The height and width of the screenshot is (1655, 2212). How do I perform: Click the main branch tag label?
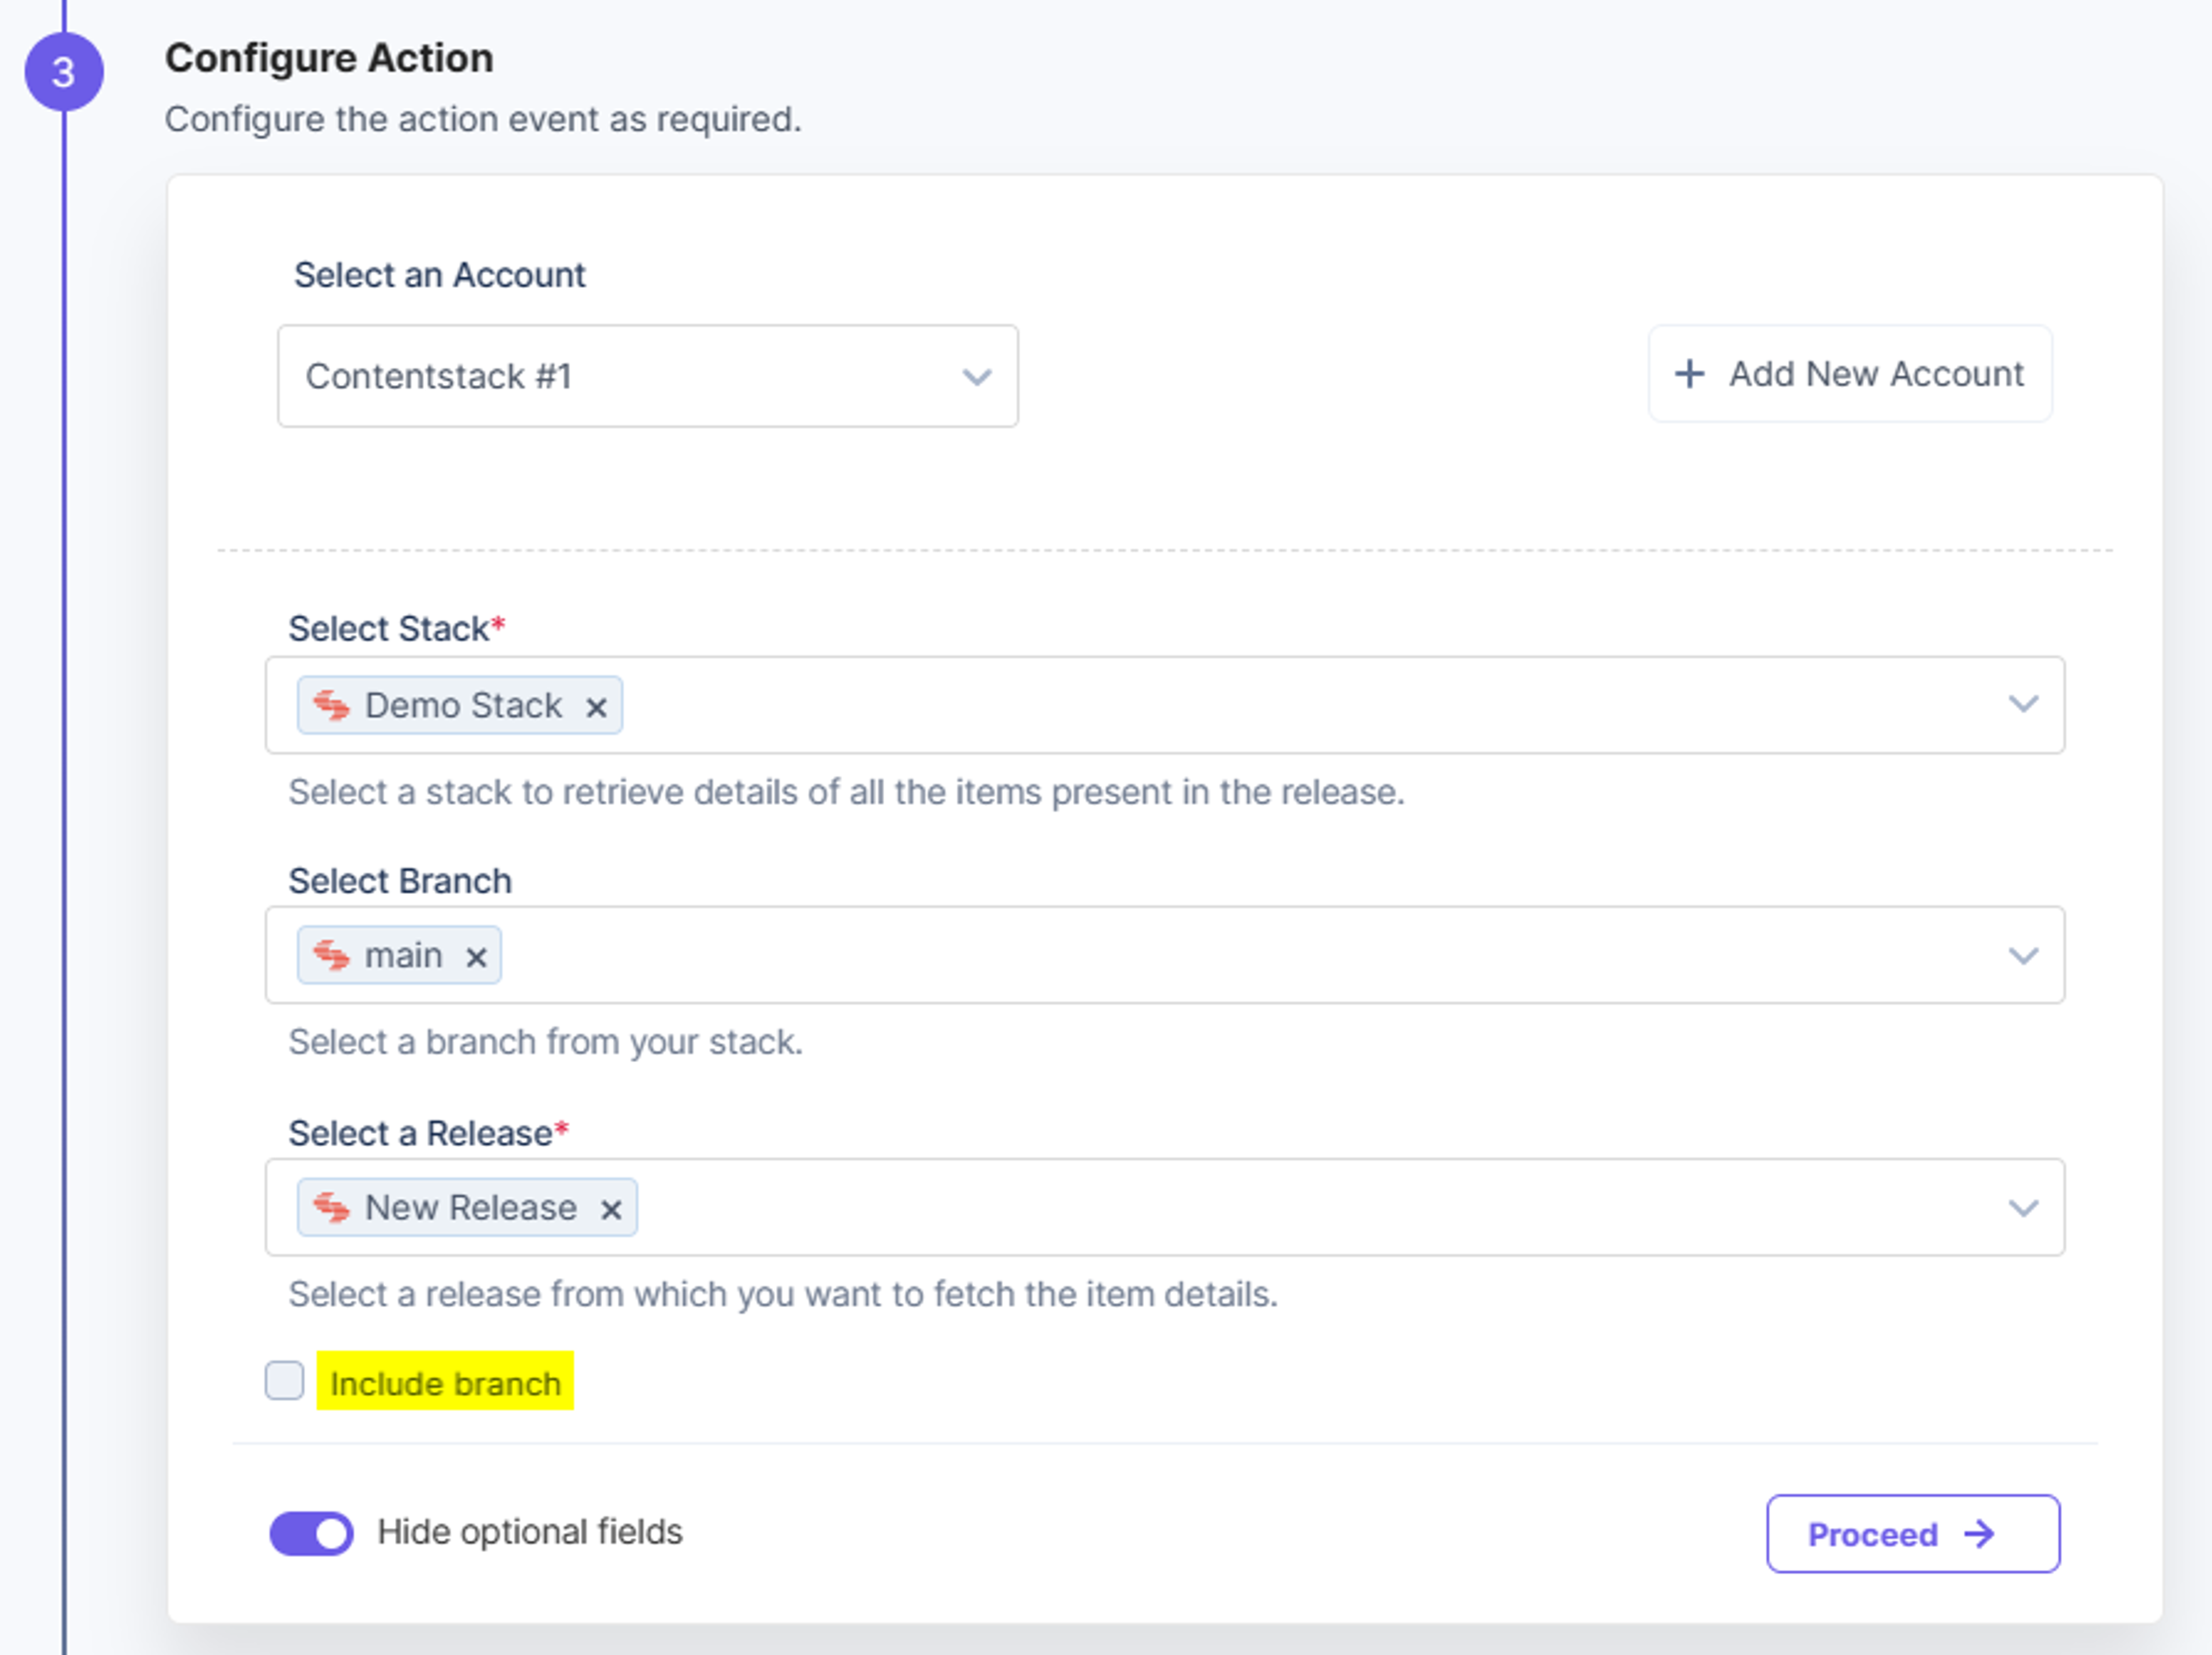click(403, 955)
